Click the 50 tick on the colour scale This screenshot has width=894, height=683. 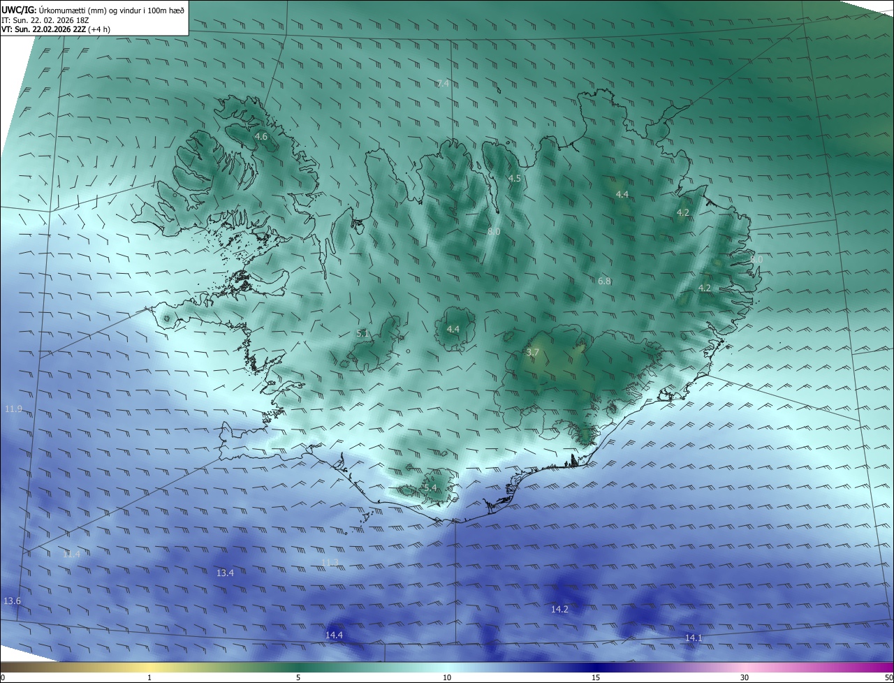888,677
